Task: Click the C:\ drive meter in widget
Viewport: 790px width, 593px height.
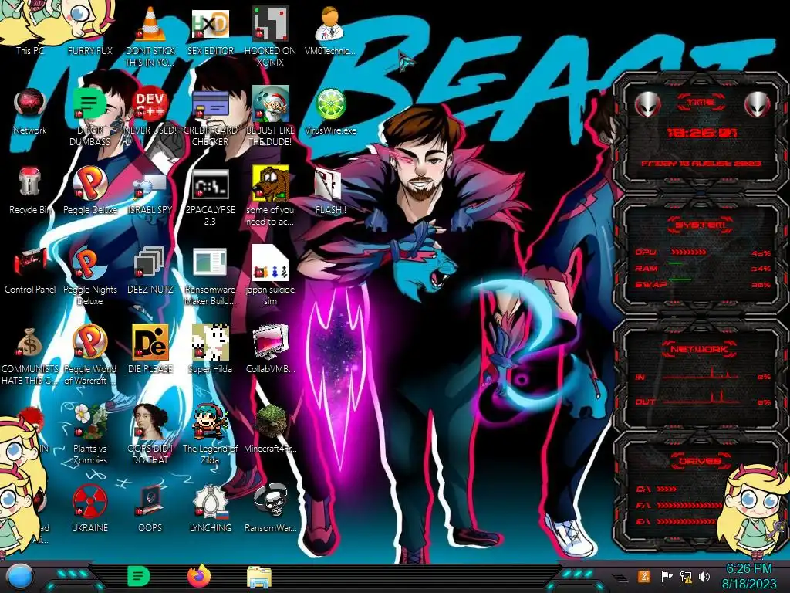Action: pos(667,489)
